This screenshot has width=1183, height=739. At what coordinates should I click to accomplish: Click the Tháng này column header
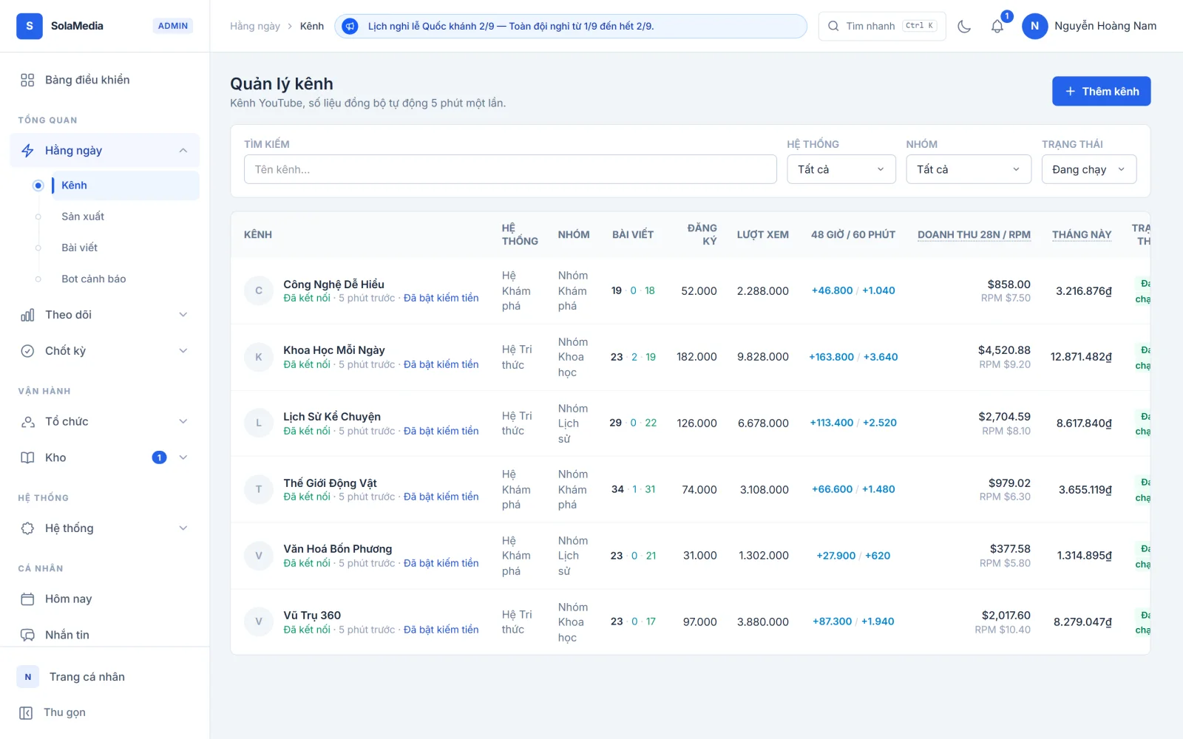[1082, 235]
